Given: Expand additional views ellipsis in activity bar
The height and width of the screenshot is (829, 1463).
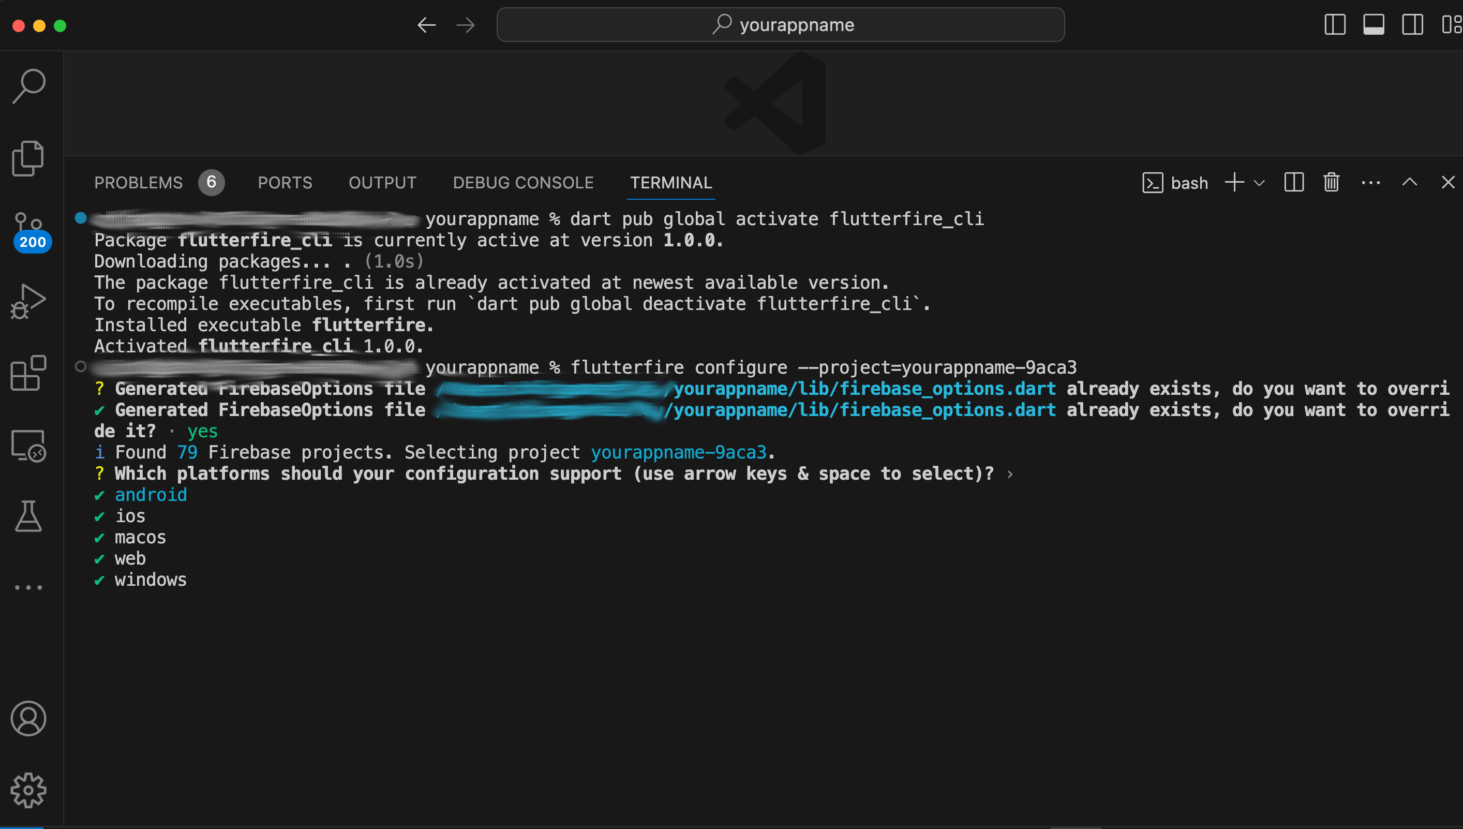Looking at the screenshot, I should 28,587.
